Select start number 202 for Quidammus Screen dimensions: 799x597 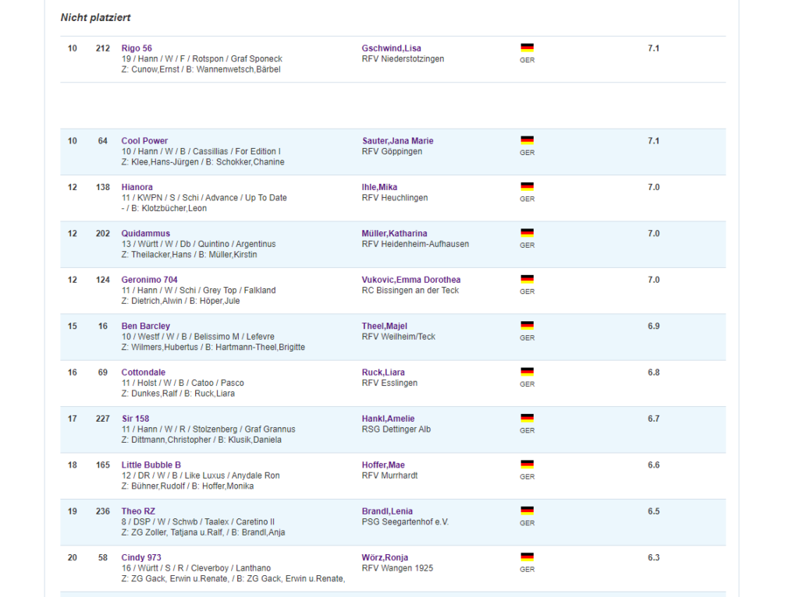point(103,234)
